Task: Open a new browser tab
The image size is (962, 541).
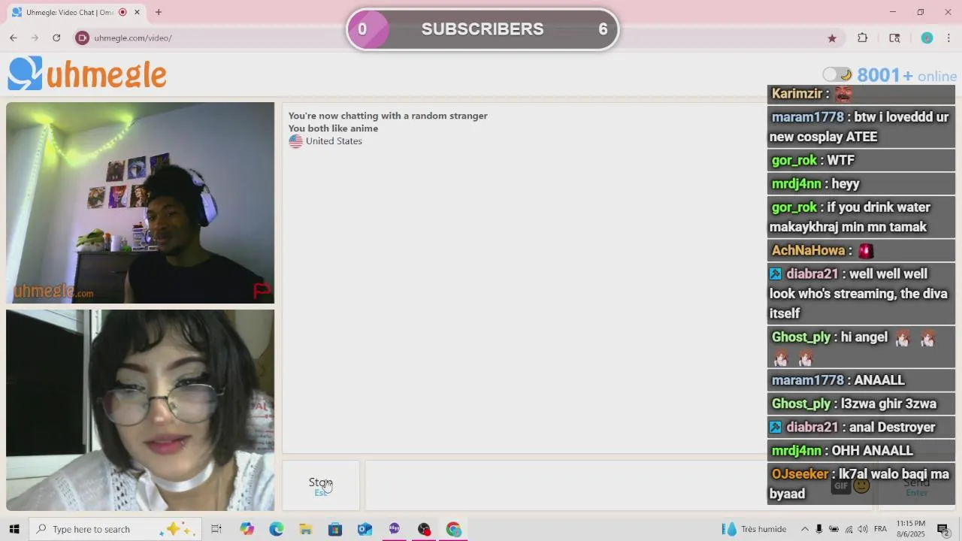Action: 159,12
